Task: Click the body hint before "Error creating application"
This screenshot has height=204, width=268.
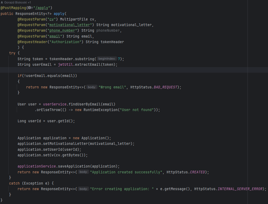Action: tap(83, 189)
